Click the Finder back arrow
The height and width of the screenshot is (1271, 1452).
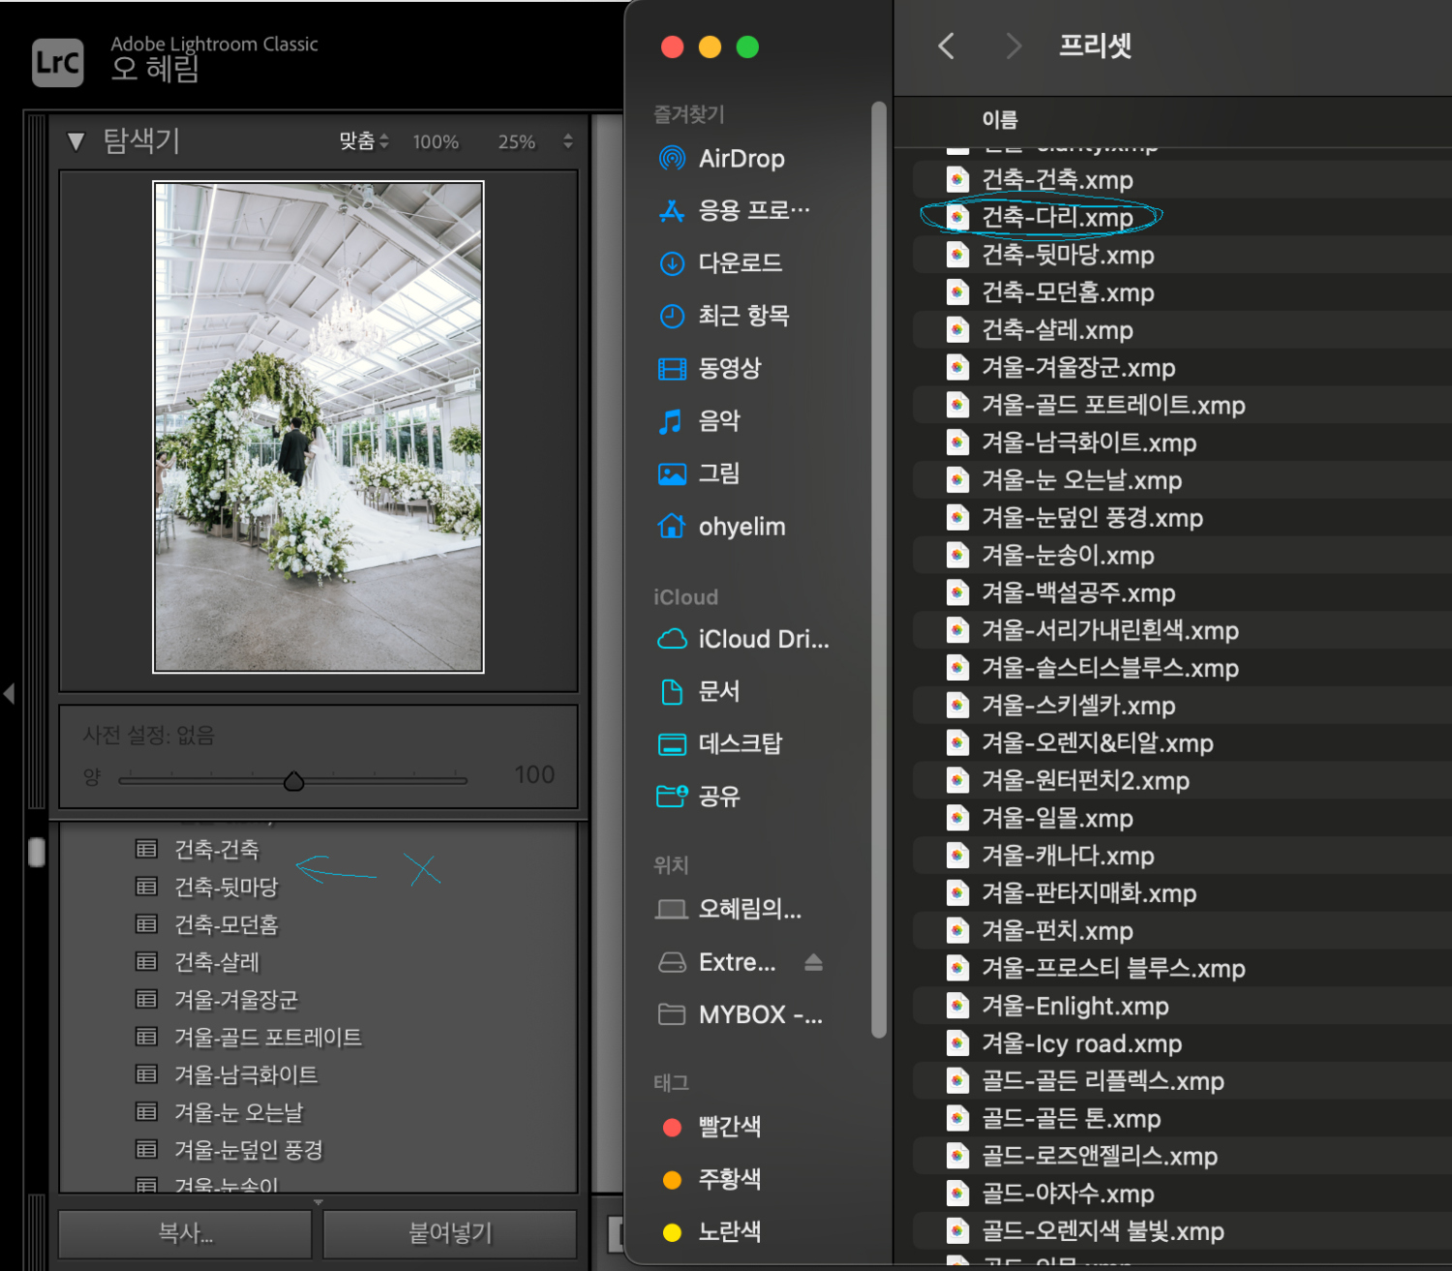click(946, 45)
